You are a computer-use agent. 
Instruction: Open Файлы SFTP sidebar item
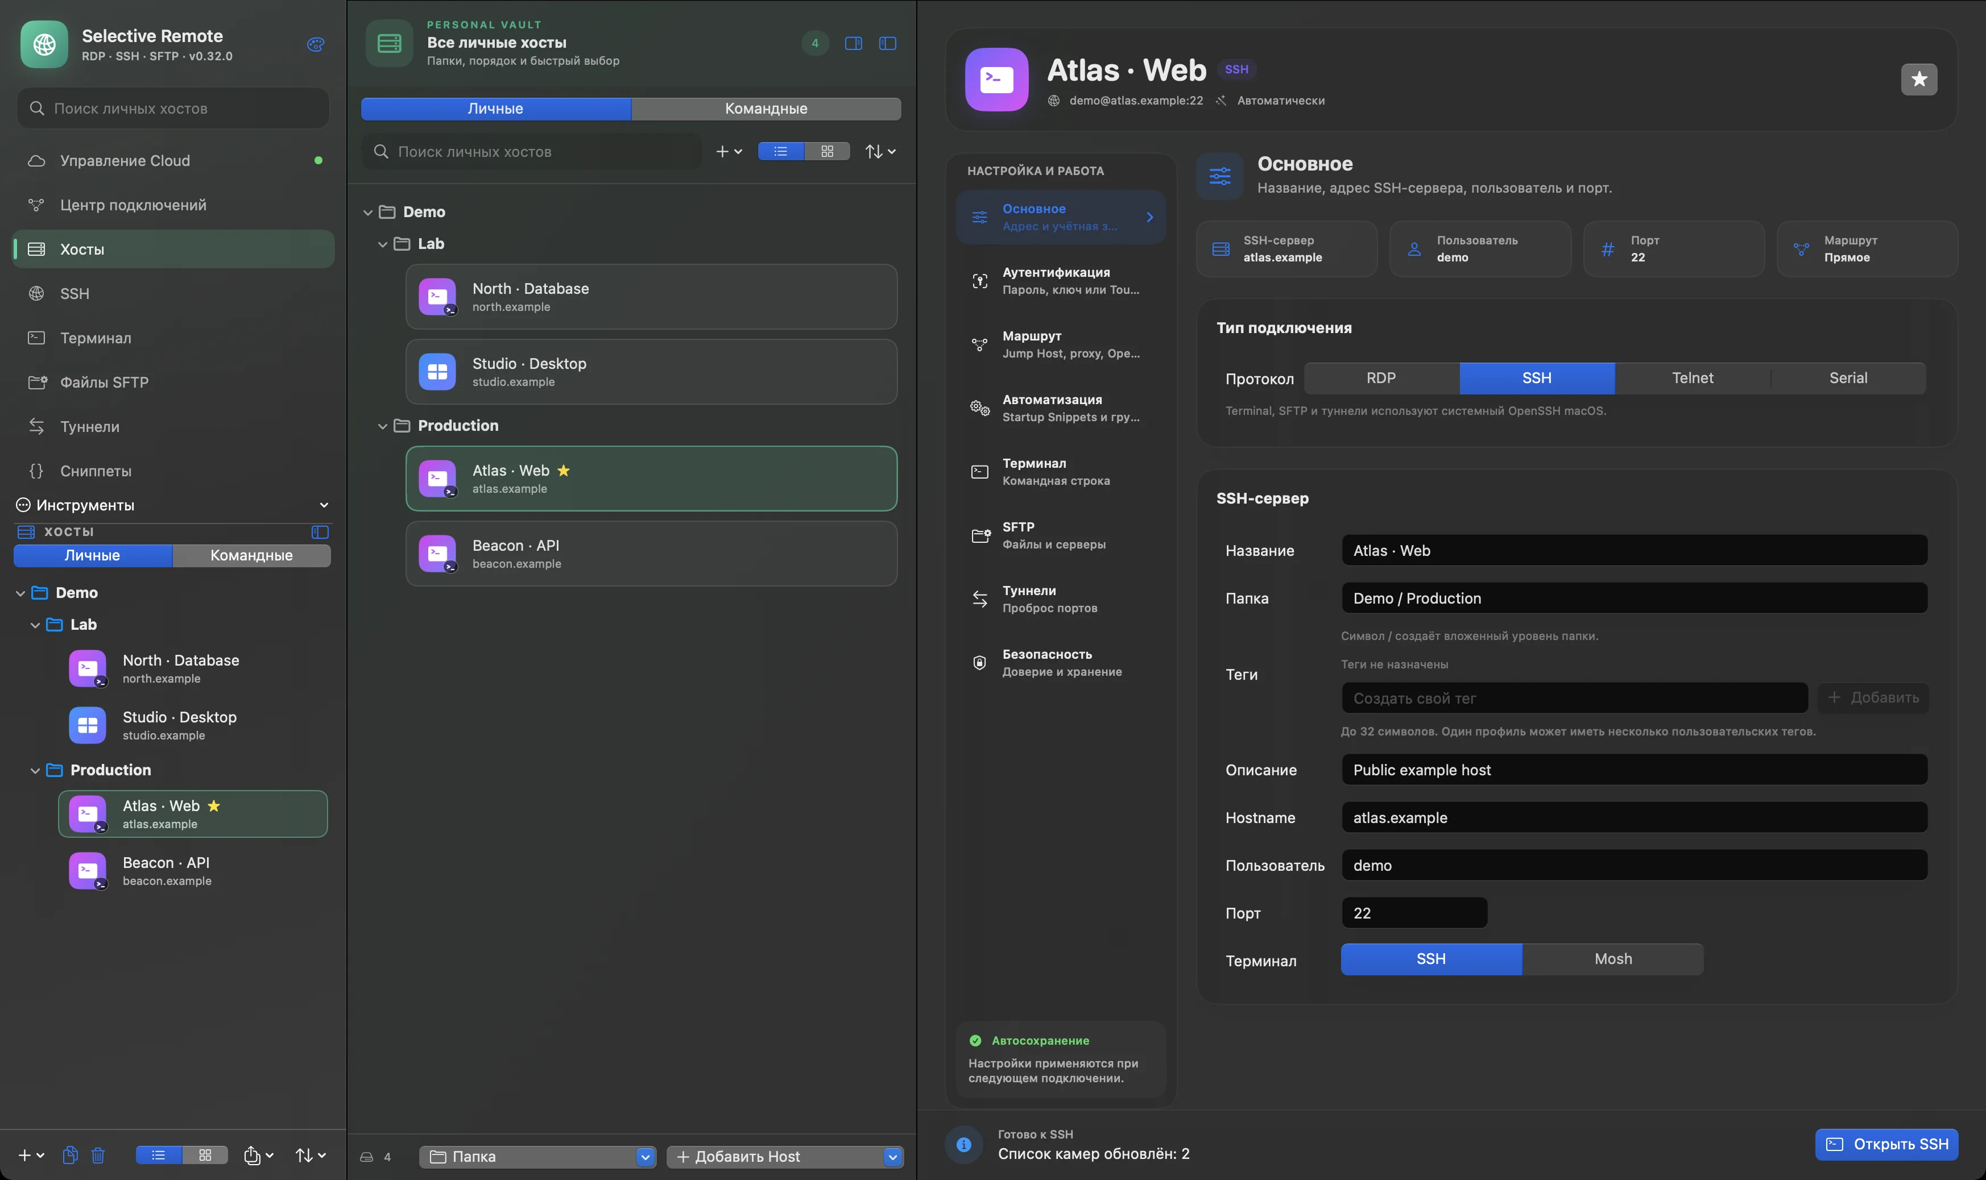point(173,383)
